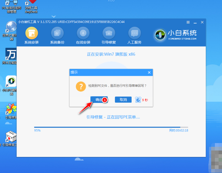Click the 提示 dialog title

click(x=74, y=72)
